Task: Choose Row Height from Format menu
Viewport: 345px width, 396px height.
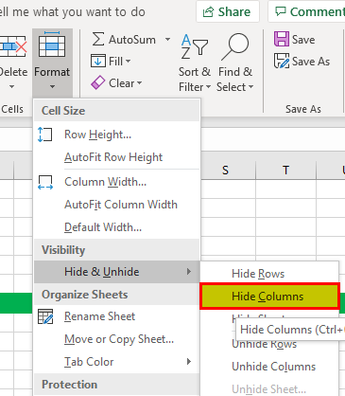Action: coord(117,135)
